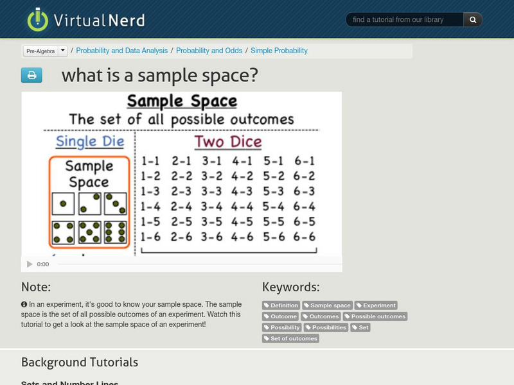The image size is (514, 385).
Task: Open the Probability and Odds breadcrumb
Action: pyautogui.click(x=210, y=50)
